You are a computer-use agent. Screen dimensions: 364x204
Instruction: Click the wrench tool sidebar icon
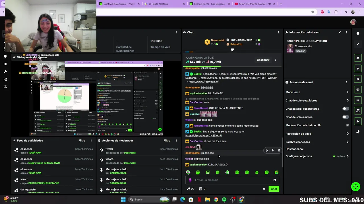coord(358,121)
